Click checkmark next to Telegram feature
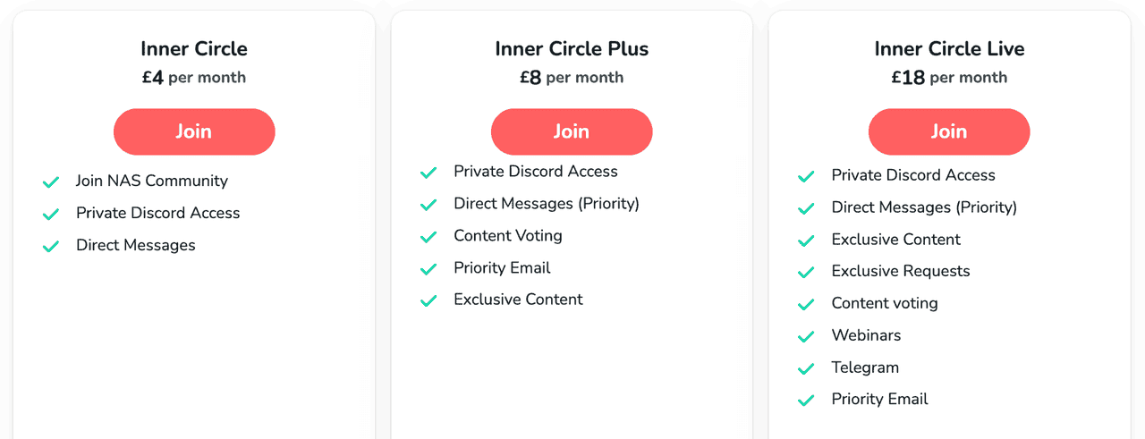1145x439 pixels. coord(806,369)
